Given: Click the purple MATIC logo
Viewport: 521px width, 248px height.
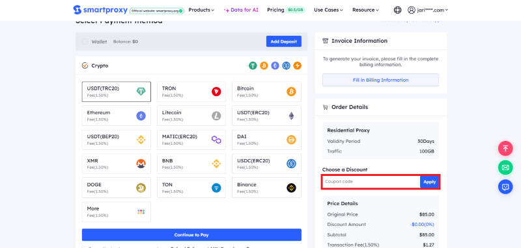Looking at the screenshot, I should click(216, 140).
